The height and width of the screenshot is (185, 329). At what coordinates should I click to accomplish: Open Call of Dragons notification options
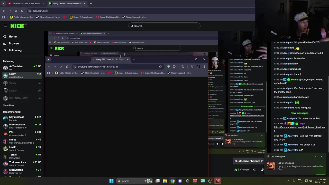point(315,156)
